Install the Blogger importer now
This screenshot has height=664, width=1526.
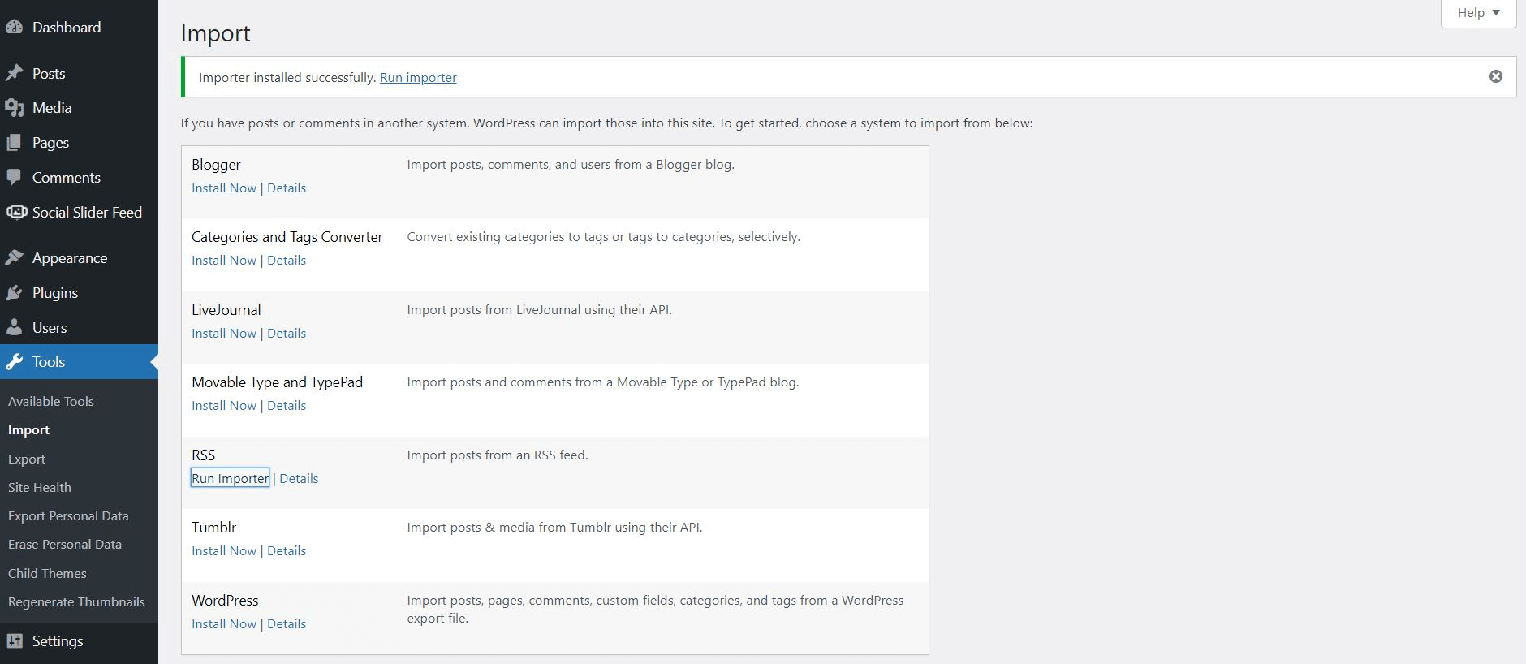(x=224, y=188)
